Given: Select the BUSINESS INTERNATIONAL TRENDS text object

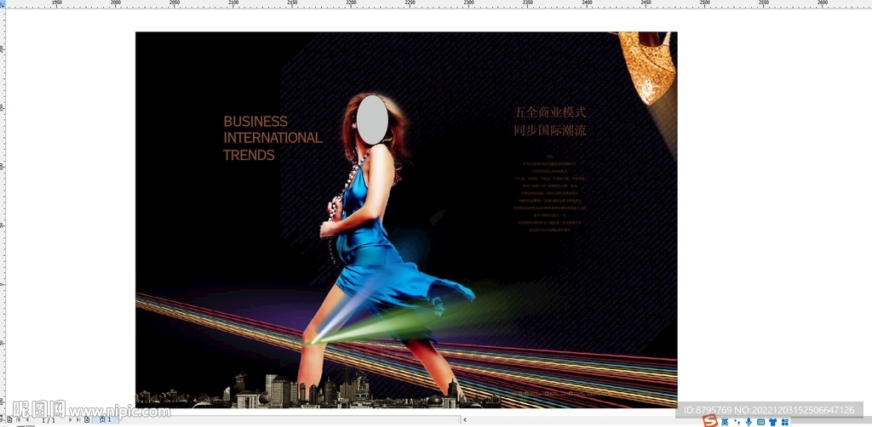Looking at the screenshot, I should pyautogui.click(x=272, y=138).
